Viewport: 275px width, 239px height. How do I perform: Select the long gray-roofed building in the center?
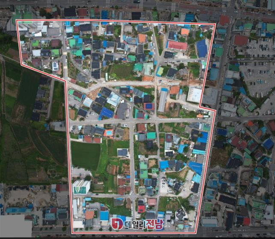pos(163,101)
